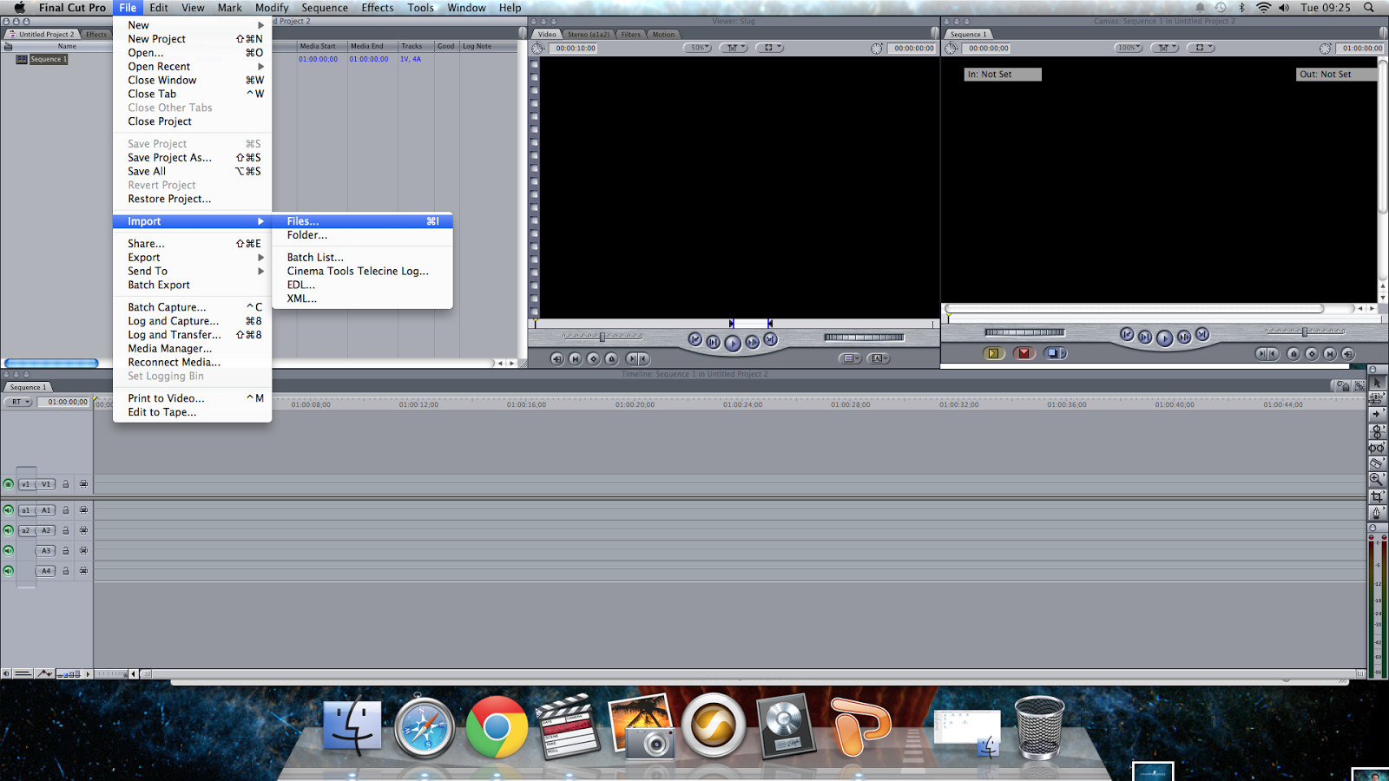Viewport: 1389px width, 781px height.
Task: Adjust the timeline zoom slider
Action: 110,673
